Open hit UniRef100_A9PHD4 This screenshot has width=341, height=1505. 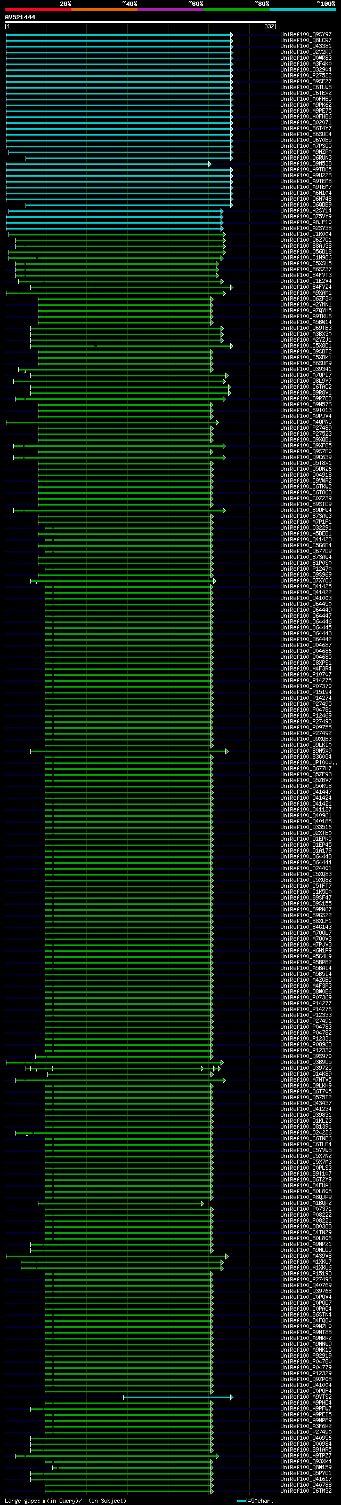pyautogui.click(x=305, y=1402)
